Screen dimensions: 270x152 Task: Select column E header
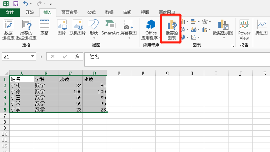point(119,73)
